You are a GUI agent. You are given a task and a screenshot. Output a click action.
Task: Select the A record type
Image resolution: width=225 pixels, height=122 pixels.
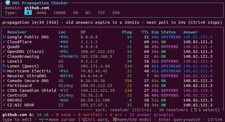[28, 13]
